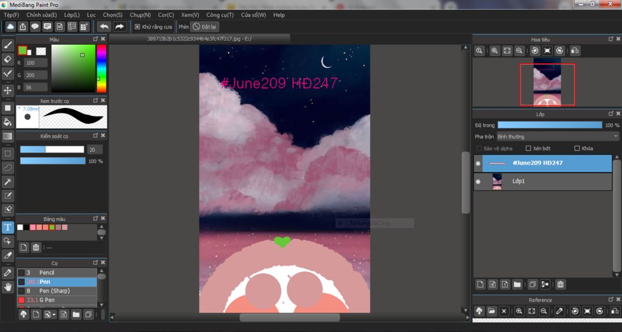Open the Lớp(L) menu
Viewport: 622px width, 332px height.
tap(72, 15)
